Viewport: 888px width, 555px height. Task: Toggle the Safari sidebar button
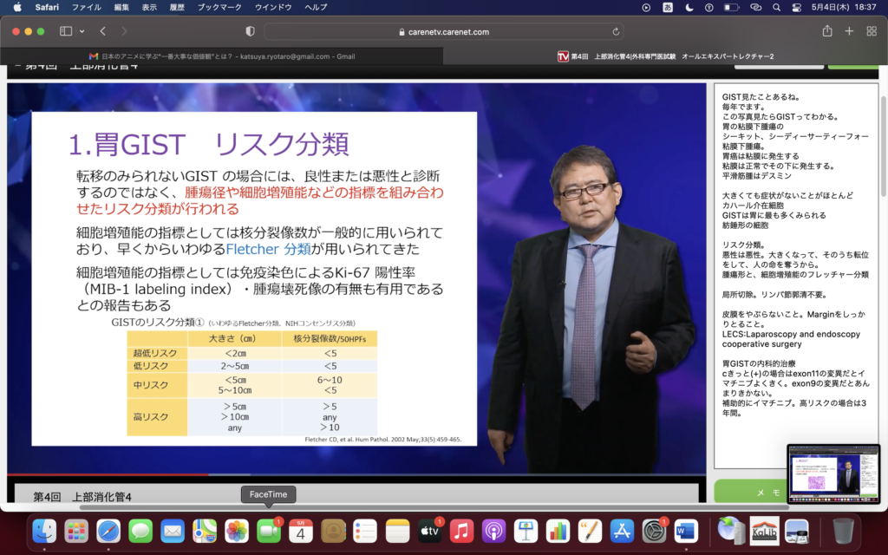pyautogui.click(x=66, y=31)
